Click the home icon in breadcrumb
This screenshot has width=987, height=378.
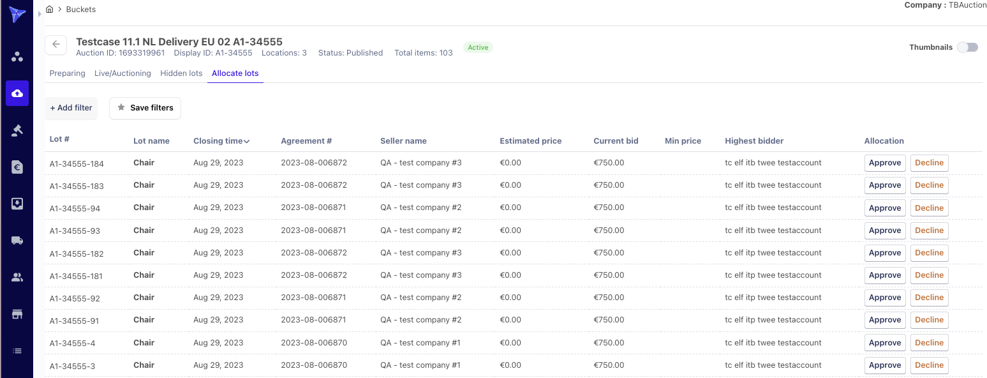[50, 10]
